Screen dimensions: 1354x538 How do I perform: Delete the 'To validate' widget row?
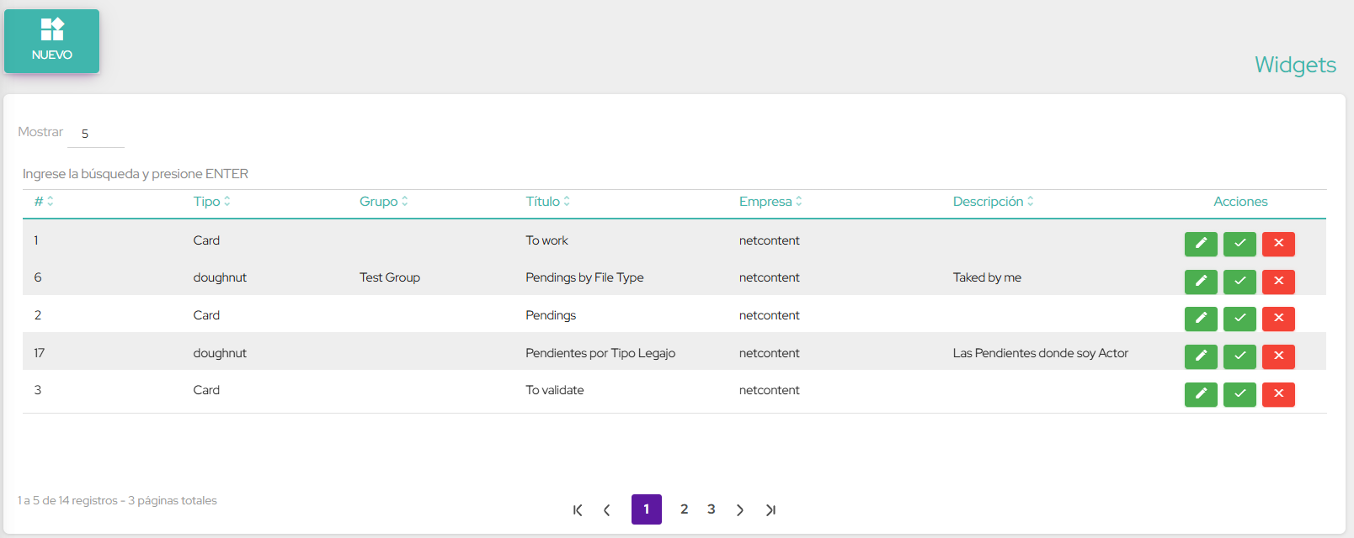tap(1278, 394)
